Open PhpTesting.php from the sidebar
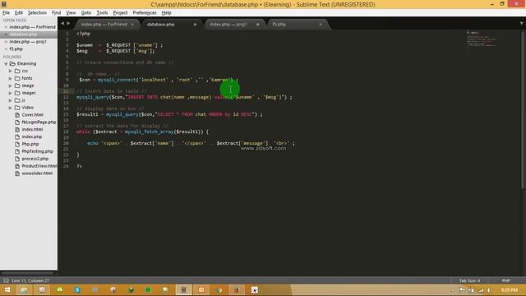Viewport: 526px width, 296px height. (37, 151)
